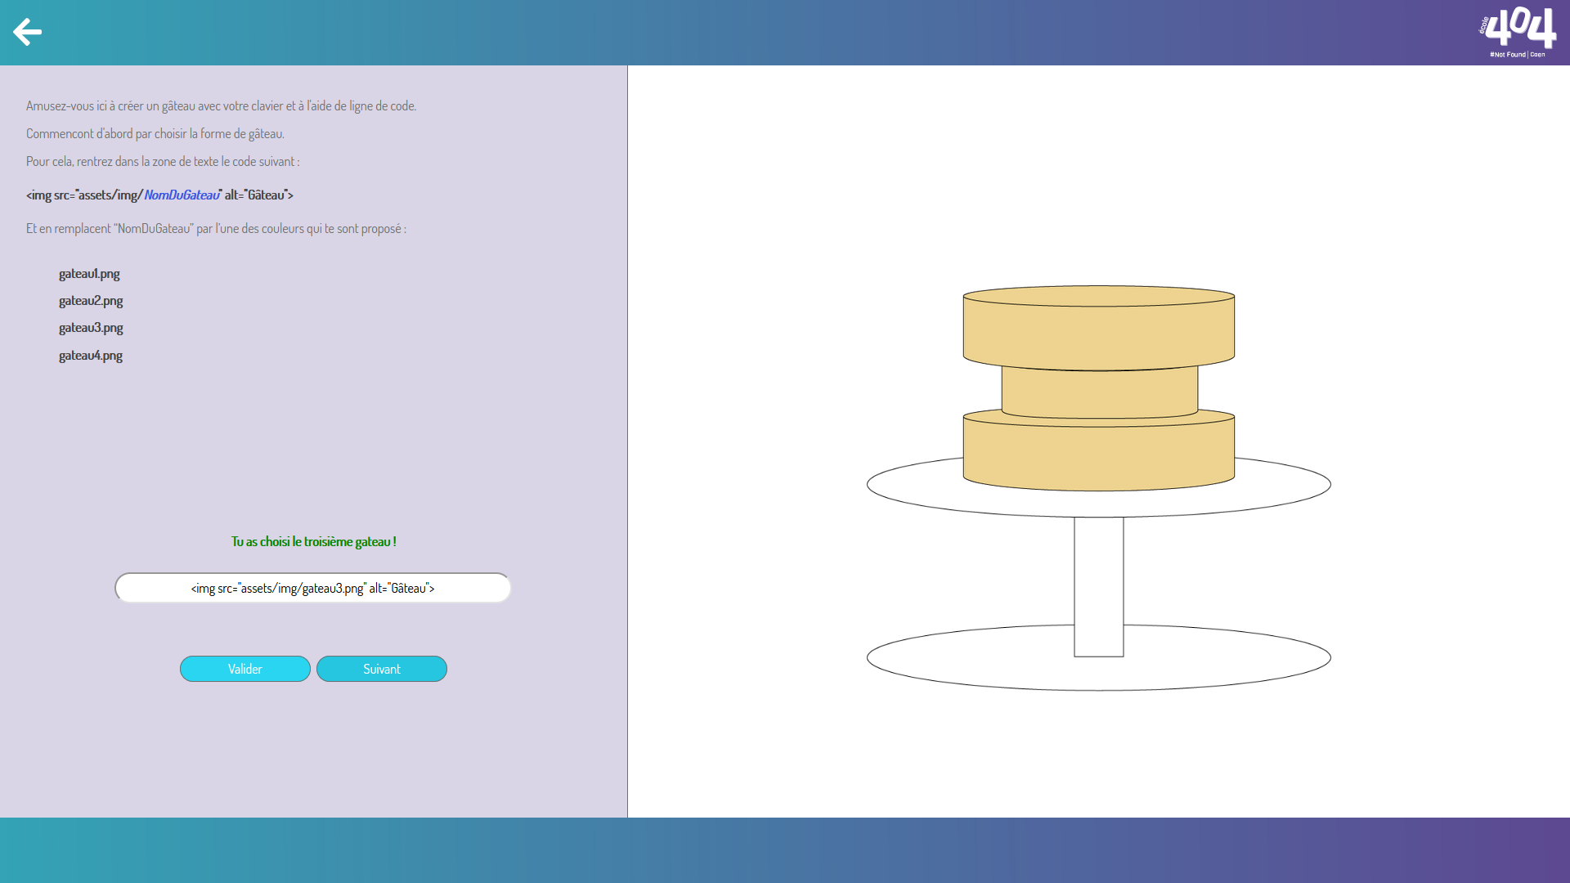Screen dimensions: 1570x883
Task: Click the top tier of cake
Action: 1098,331
